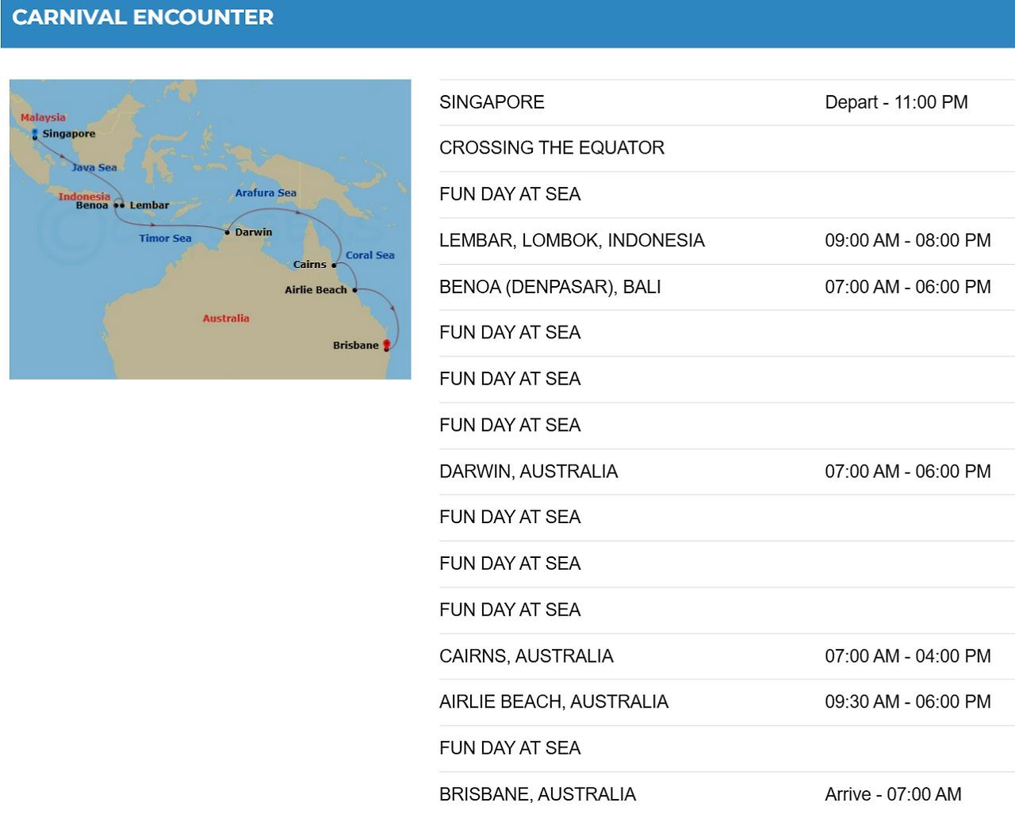Image resolution: width=1015 pixels, height=814 pixels.
Task: Click the Benoa label on the map
Action: [92, 205]
